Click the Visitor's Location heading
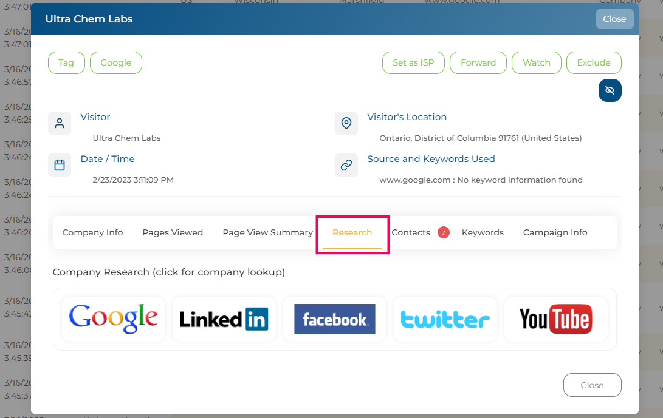This screenshot has height=418, width=663. [x=407, y=117]
